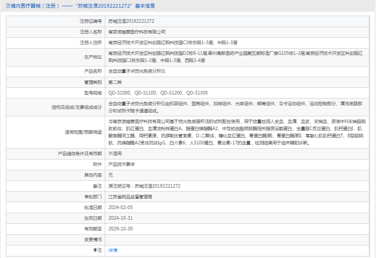Click the expiry date 2029-10-30
The width and height of the screenshot is (376, 258).
tap(120, 229)
